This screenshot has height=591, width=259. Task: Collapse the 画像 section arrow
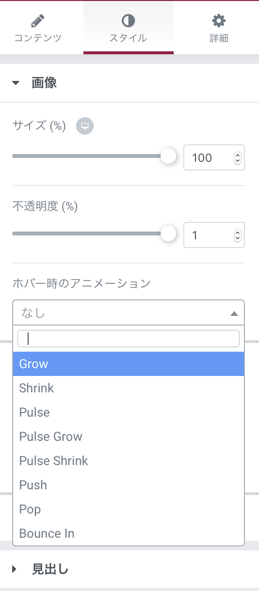[16, 83]
